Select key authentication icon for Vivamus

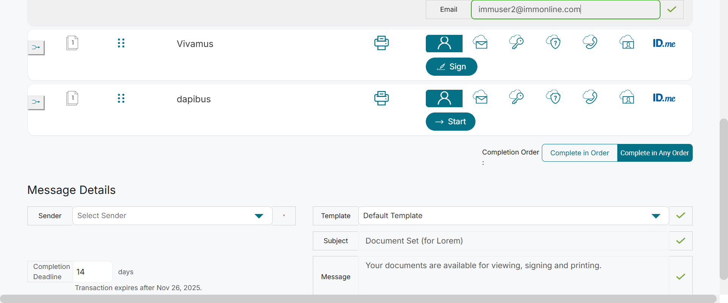click(516, 42)
